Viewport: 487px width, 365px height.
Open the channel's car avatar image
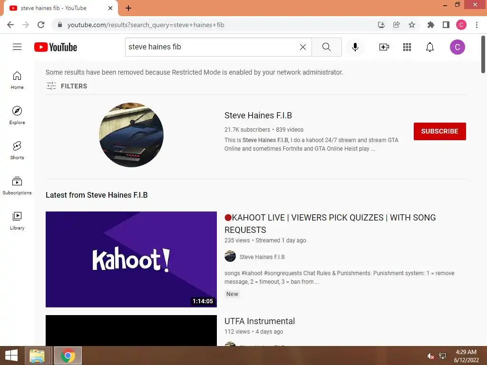[131, 134]
